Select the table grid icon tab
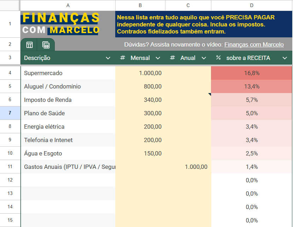The image size is (293, 227). 29,45
